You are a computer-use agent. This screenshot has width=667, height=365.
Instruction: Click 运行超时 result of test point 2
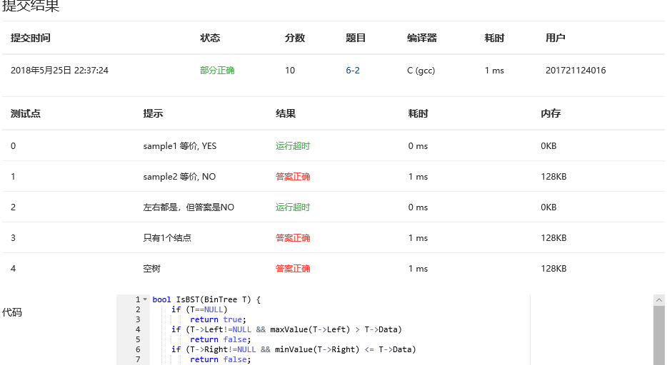pyautogui.click(x=293, y=207)
